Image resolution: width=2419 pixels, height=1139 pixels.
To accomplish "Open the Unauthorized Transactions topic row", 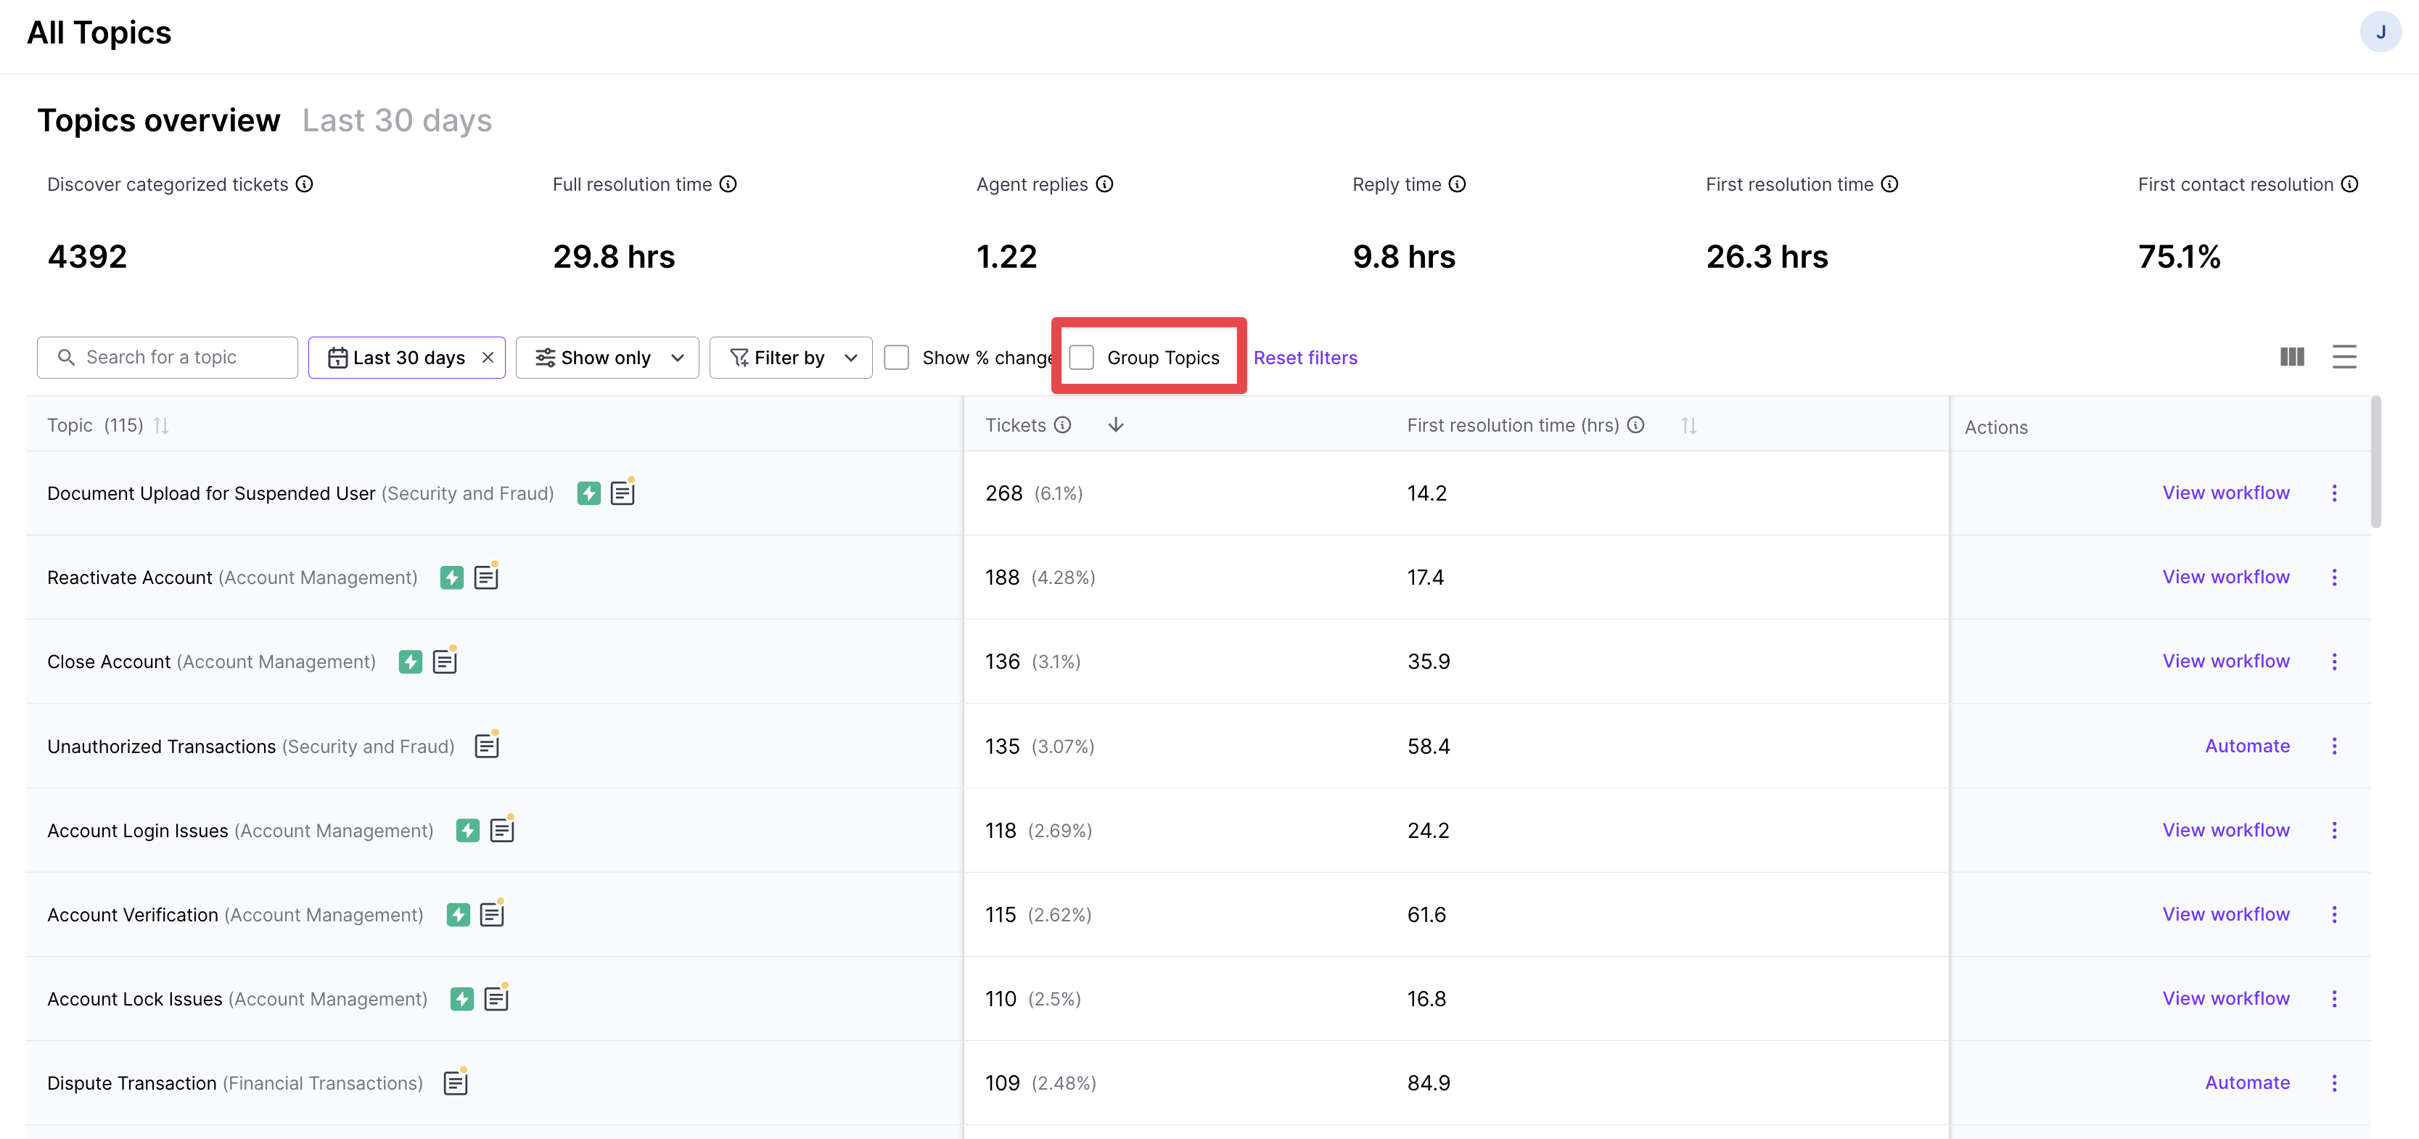I will coord(1198,746).
